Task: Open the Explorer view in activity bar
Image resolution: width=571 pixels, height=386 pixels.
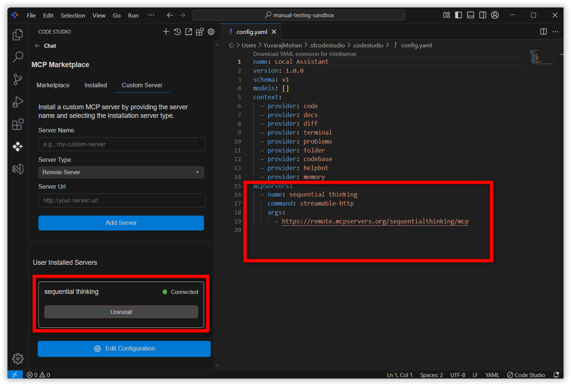Action: click(18, 35)
